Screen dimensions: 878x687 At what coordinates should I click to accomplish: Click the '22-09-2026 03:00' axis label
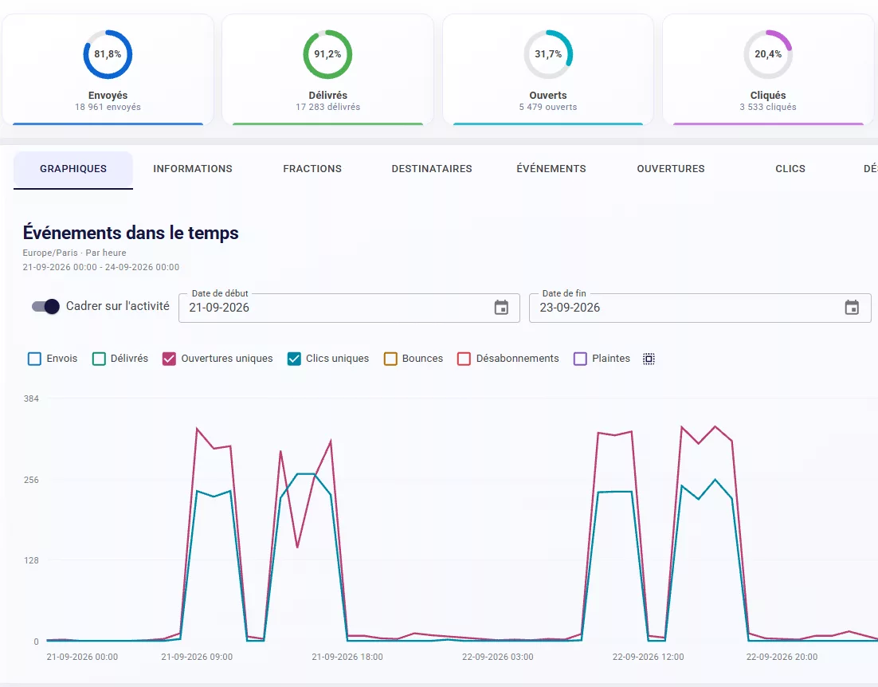[x=498, y=657]
